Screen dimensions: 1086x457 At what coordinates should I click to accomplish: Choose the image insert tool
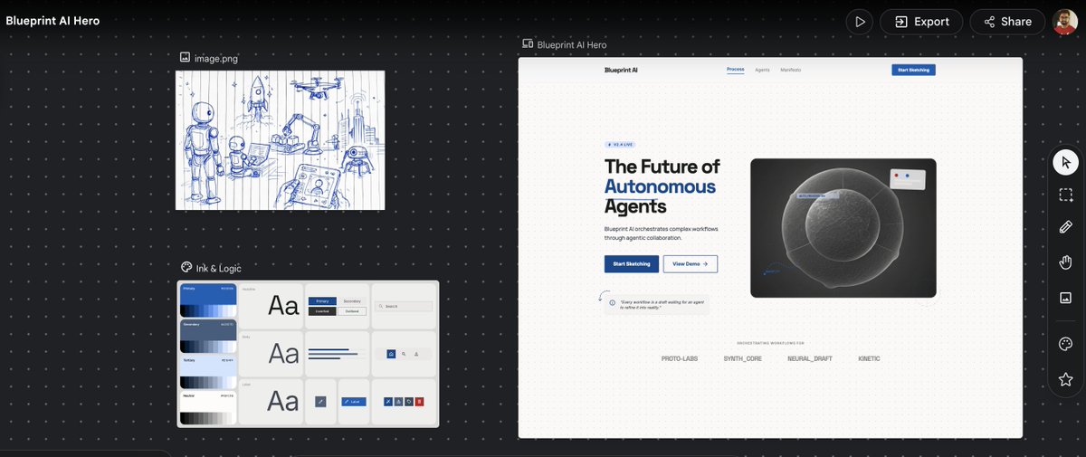pos(1065,298)
